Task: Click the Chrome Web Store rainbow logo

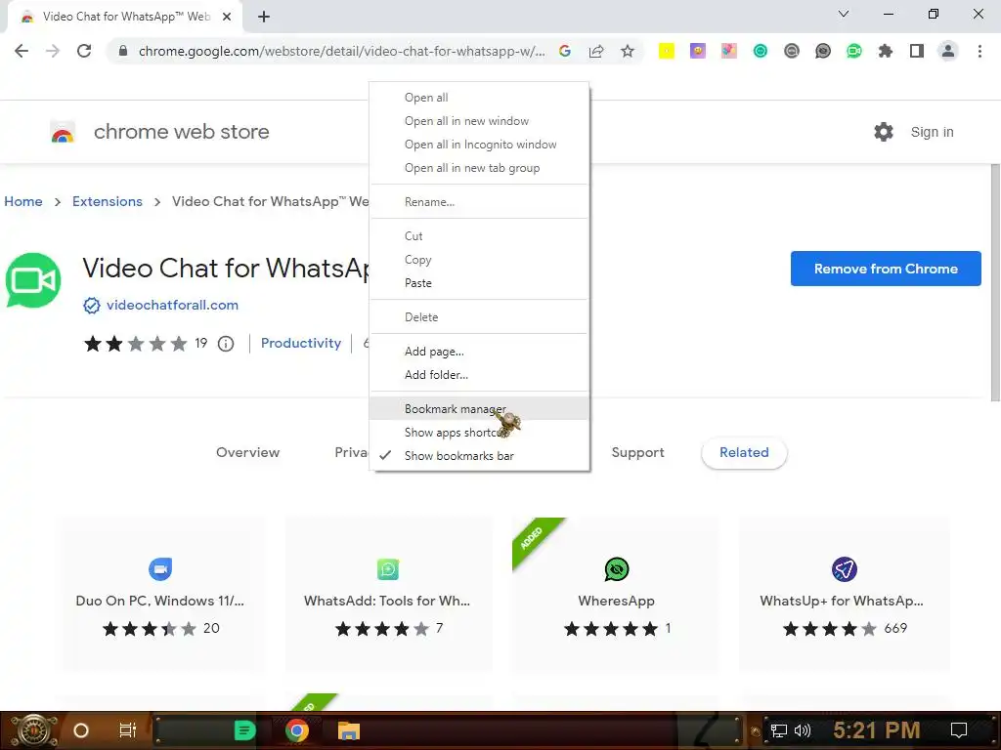Action: [x=63, y=132]
